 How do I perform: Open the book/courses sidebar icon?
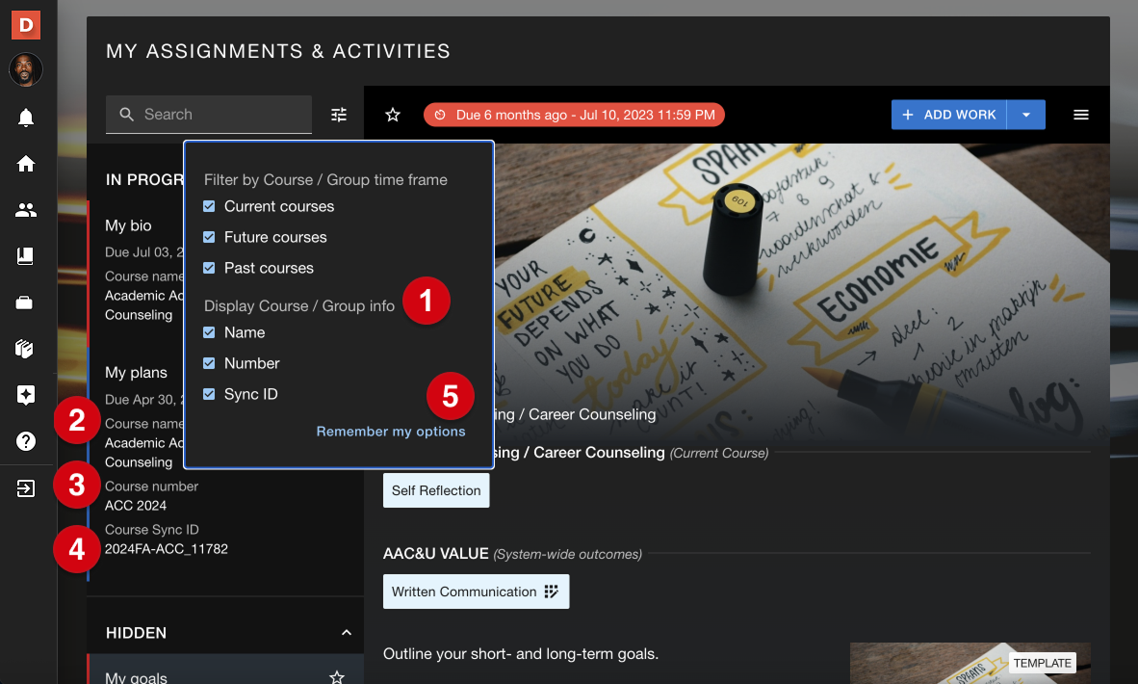[x=25, y=256]
